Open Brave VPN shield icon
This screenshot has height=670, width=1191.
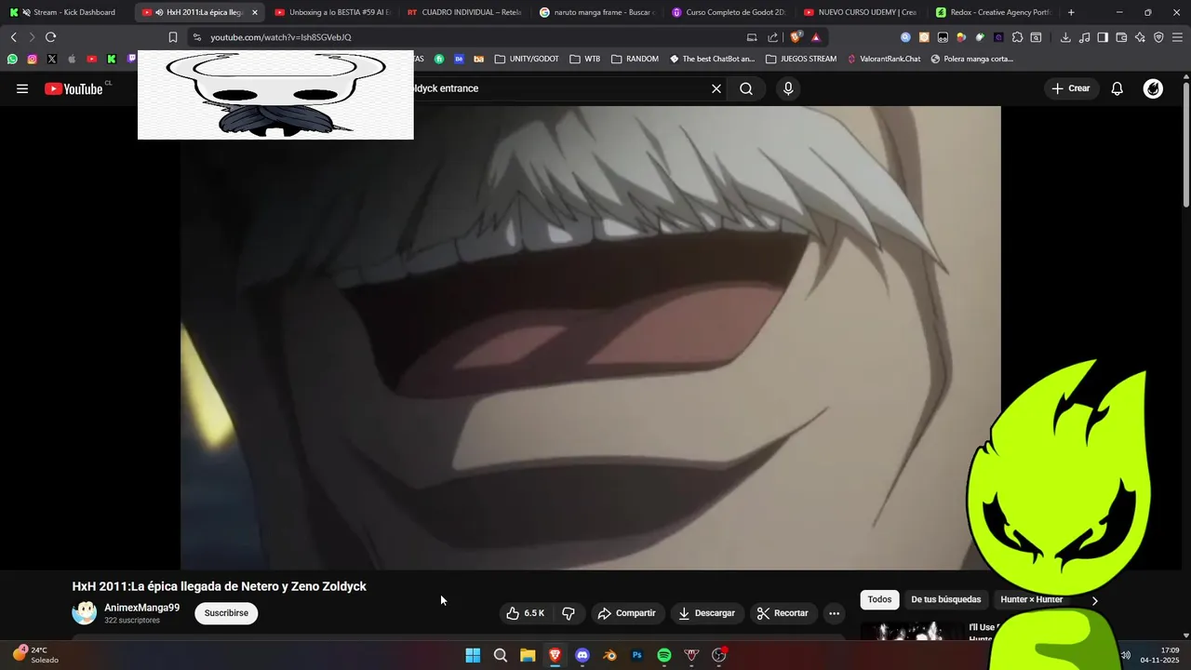(1158, 37)
